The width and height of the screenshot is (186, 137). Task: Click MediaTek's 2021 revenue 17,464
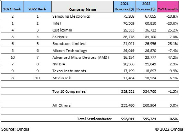click(x=129, y=78)
